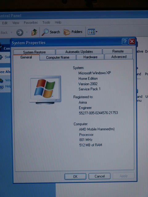Click the 'Service Pack 1' text
148x197 pixels.
[89, 89]
